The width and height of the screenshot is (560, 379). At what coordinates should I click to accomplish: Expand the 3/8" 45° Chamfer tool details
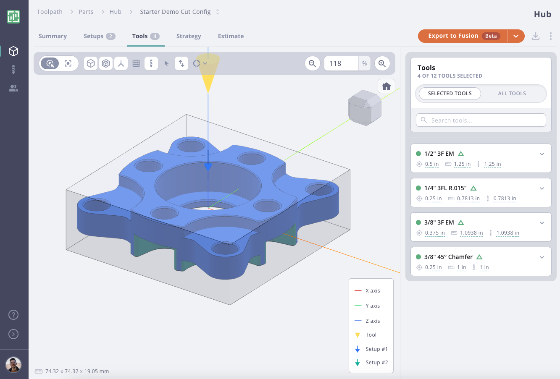pyautogui.click(x=542, y=257)
